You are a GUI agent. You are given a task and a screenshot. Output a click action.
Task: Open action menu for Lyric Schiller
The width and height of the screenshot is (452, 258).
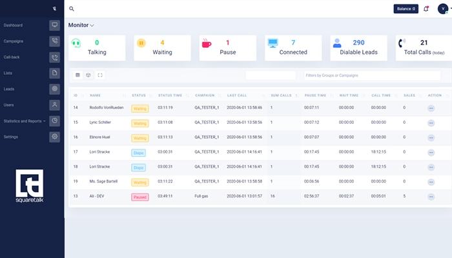point(431,123)
